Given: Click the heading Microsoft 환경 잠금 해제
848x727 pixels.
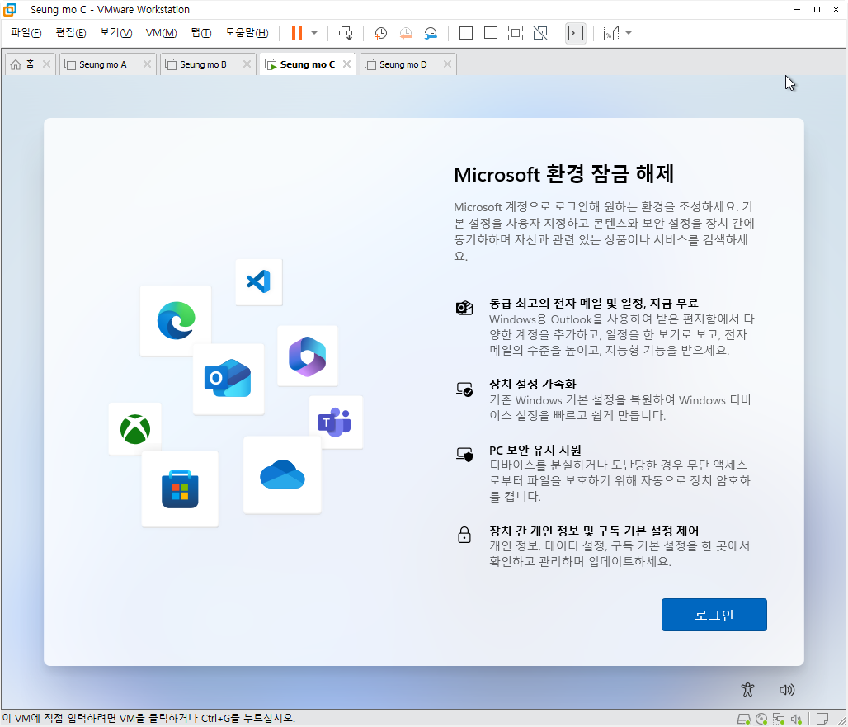Looking at the screenshot, I should pos(563,174).
